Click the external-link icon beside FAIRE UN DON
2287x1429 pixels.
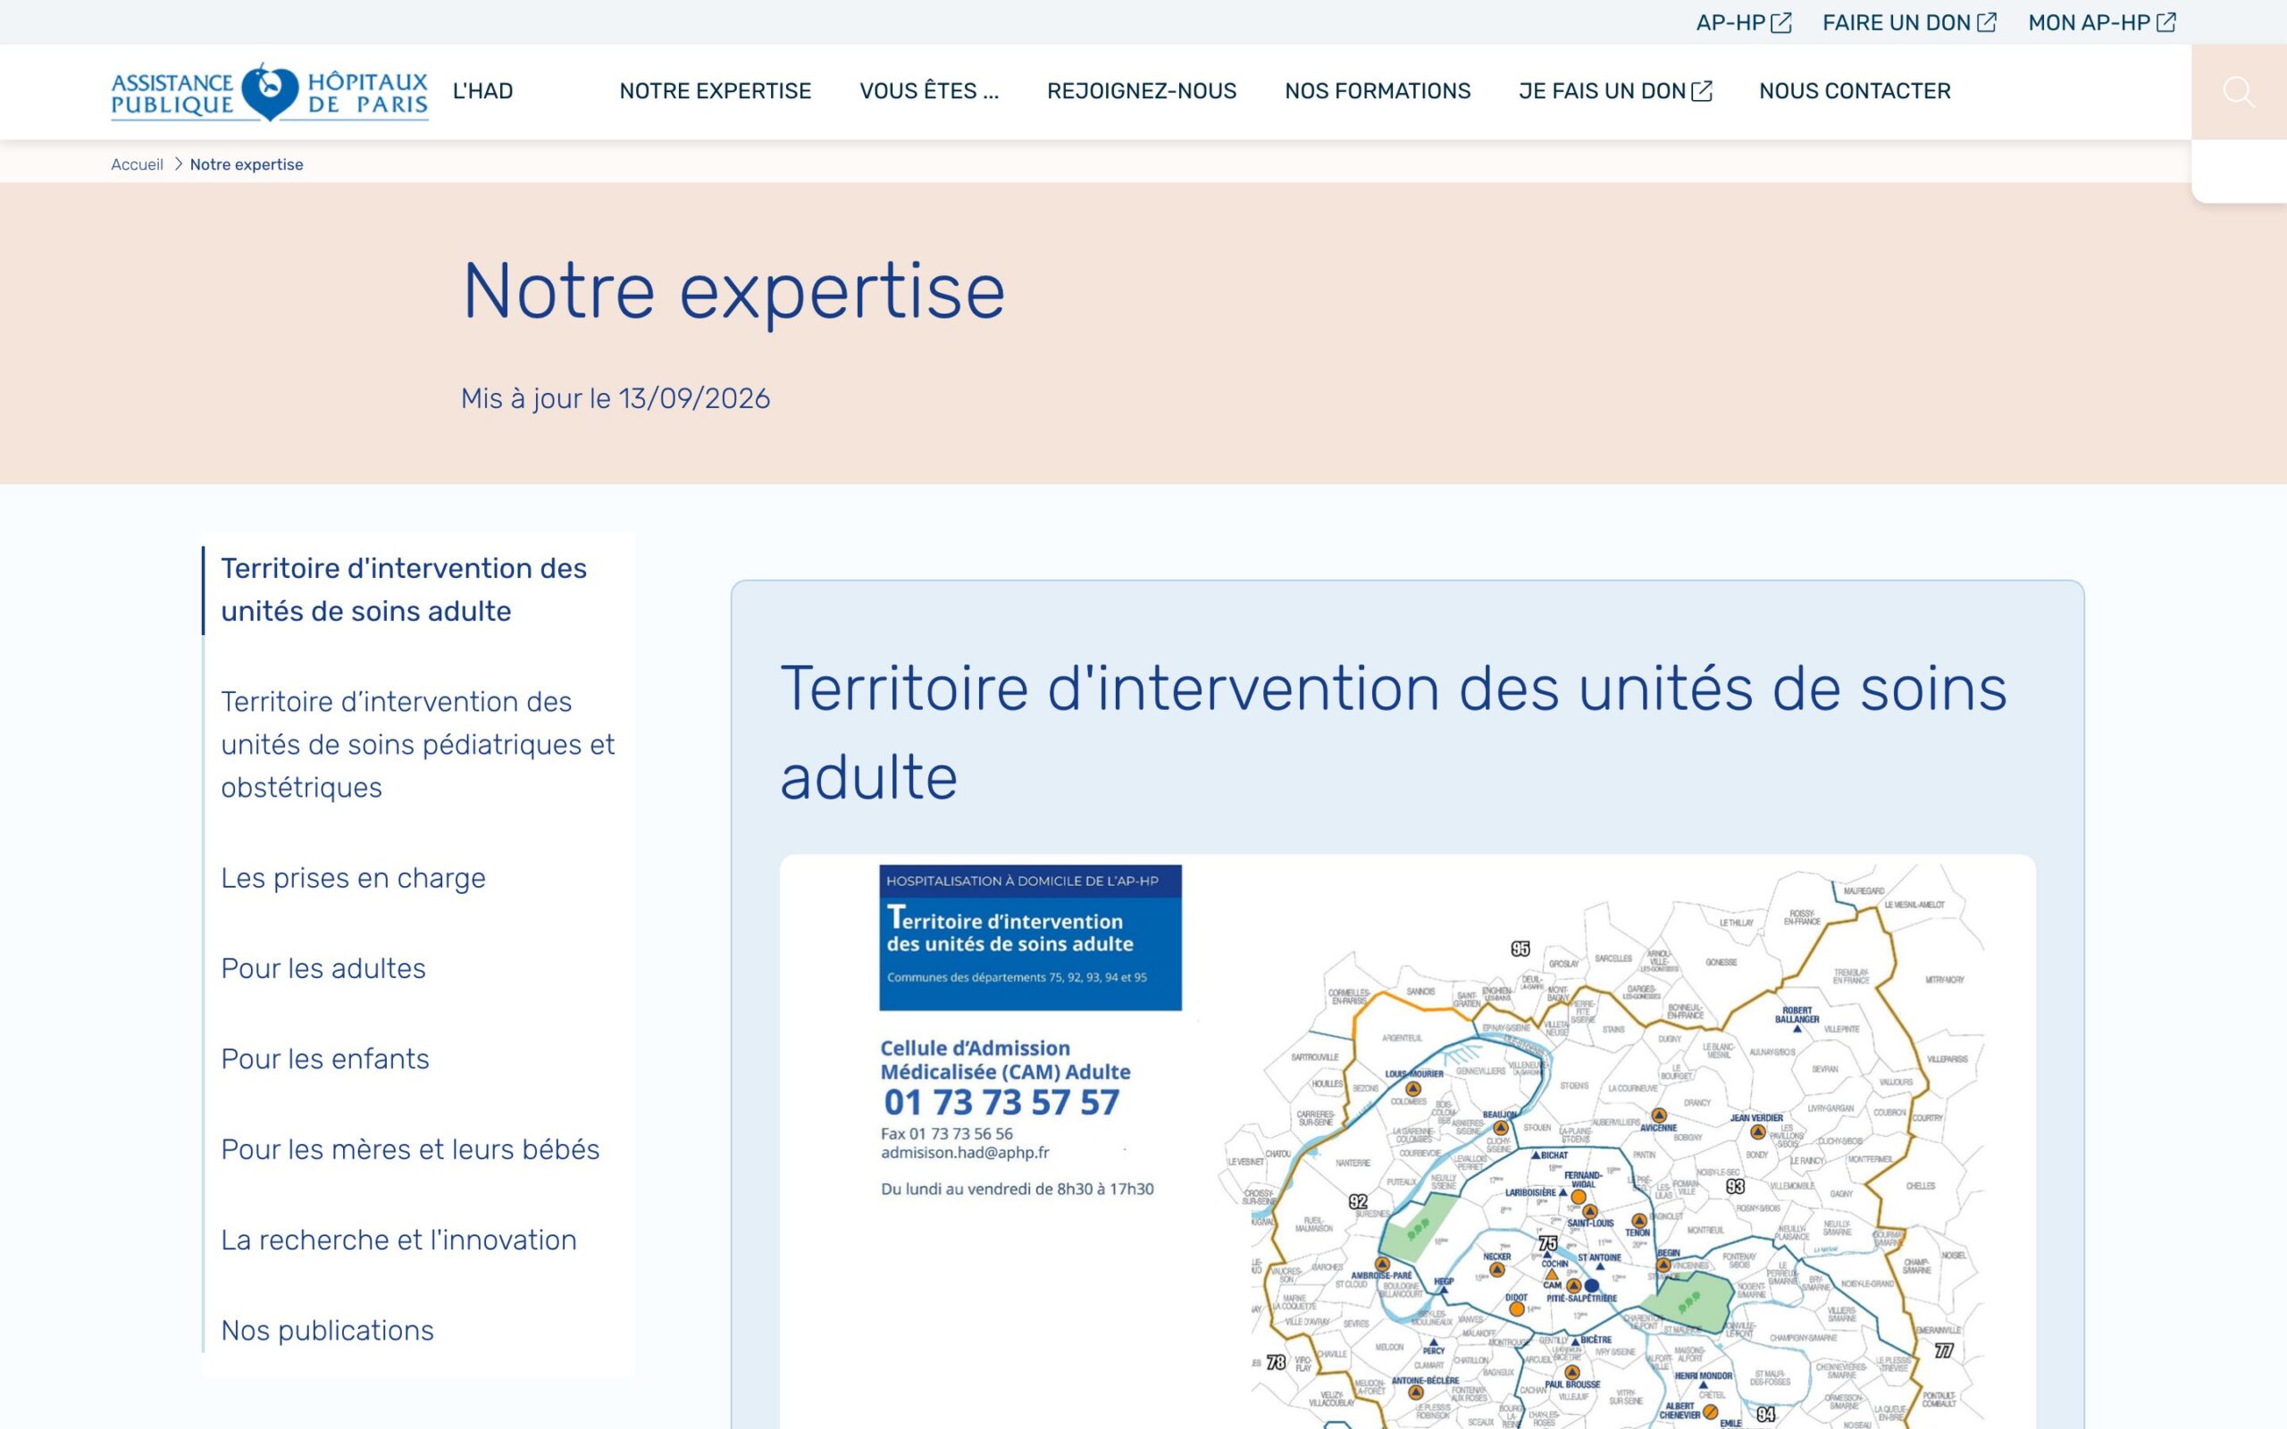(1987, 22)
